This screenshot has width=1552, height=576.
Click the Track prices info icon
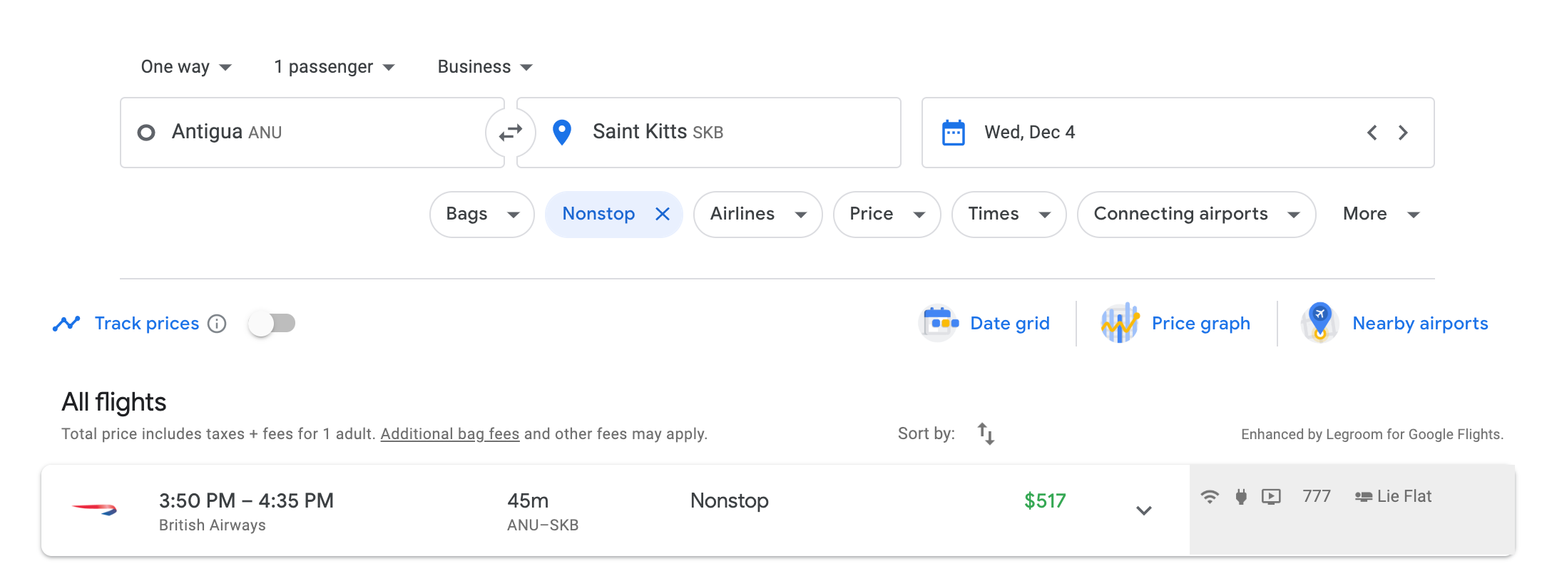[x=217, y=324]
